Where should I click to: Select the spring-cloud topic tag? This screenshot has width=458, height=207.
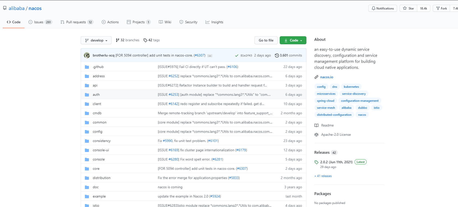[326, 101]
